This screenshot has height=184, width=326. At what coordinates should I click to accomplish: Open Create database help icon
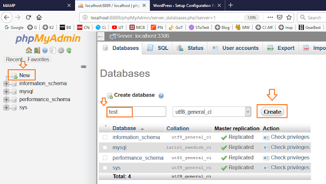tap(161, 96)
